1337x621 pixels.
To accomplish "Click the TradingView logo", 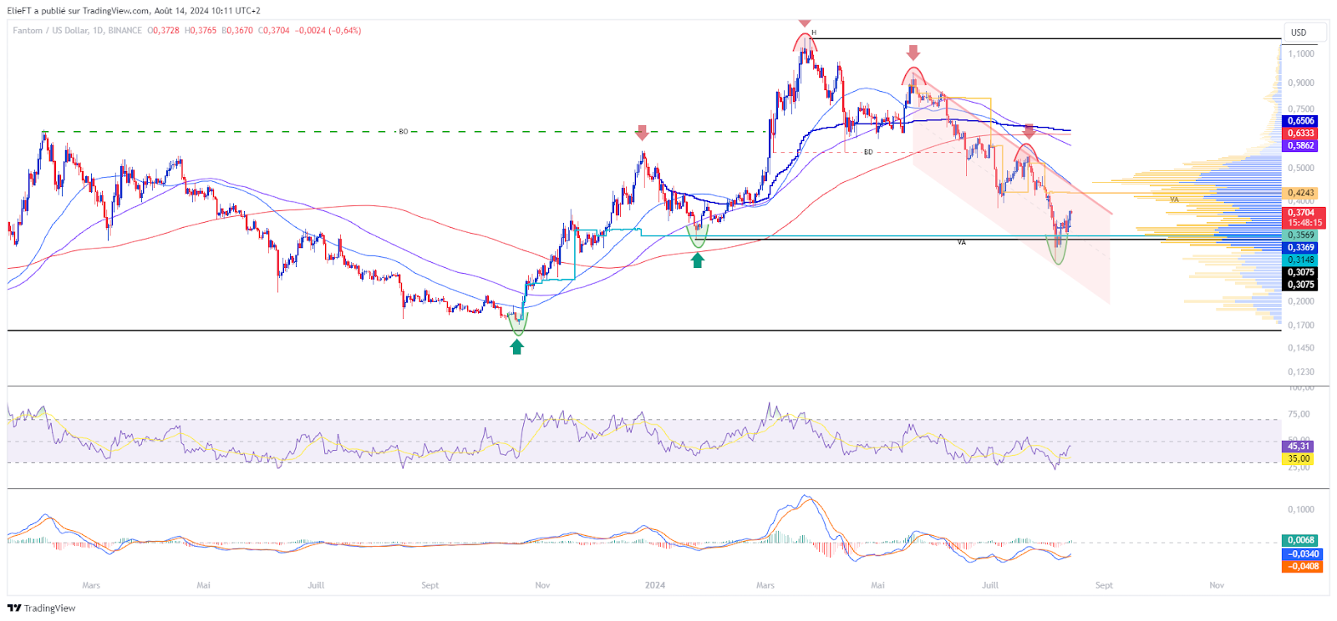I will [42, 608].
